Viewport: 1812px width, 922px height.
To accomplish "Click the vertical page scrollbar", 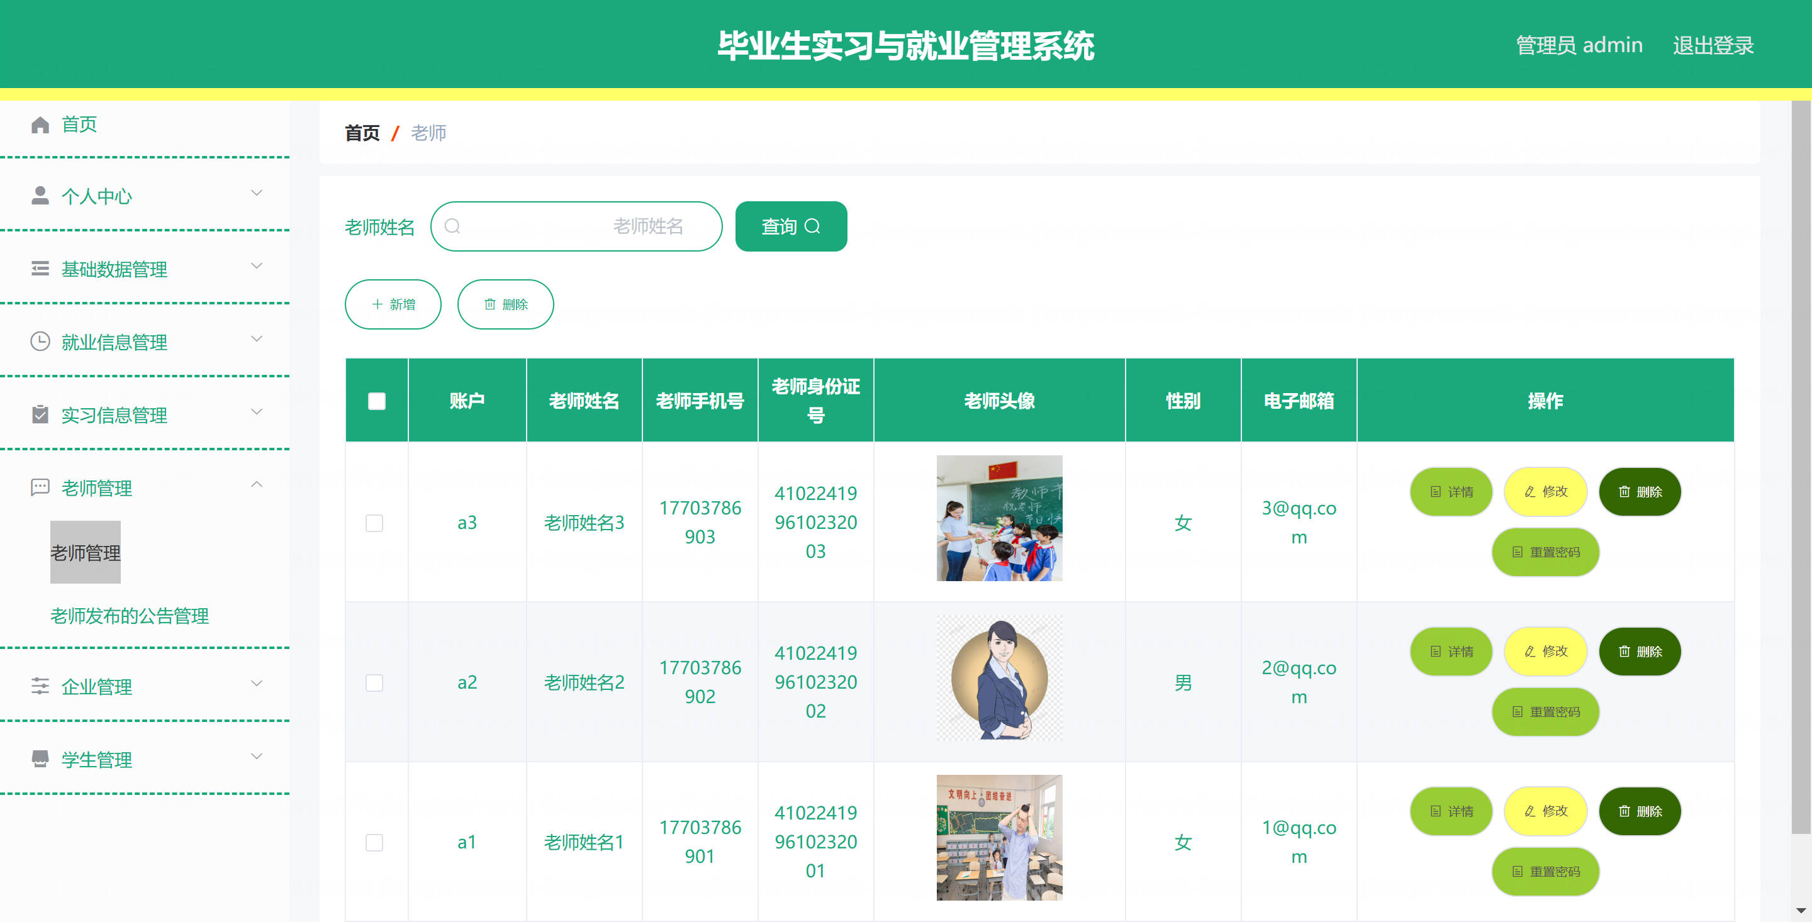I will [x=1800, y=464].
